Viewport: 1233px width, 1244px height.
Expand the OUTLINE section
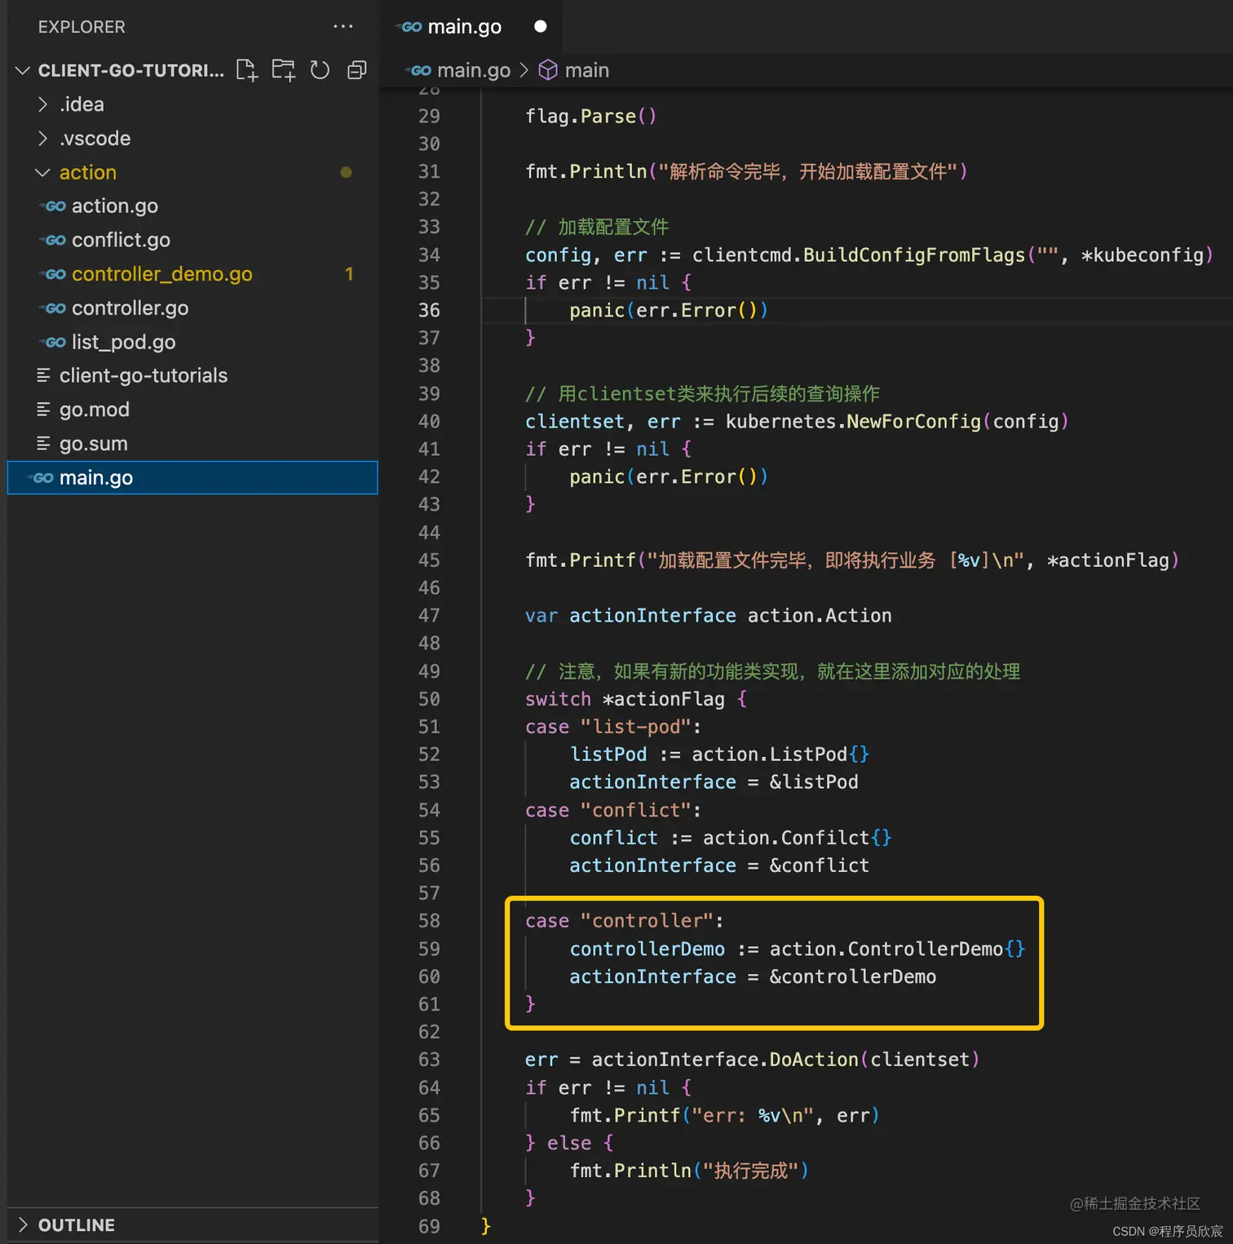pos(23,1224)
